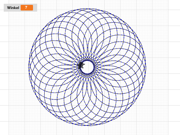The image size is (180, 135).
Task: Click the bottom rim of the white center hole
Action: click(87, 74)
